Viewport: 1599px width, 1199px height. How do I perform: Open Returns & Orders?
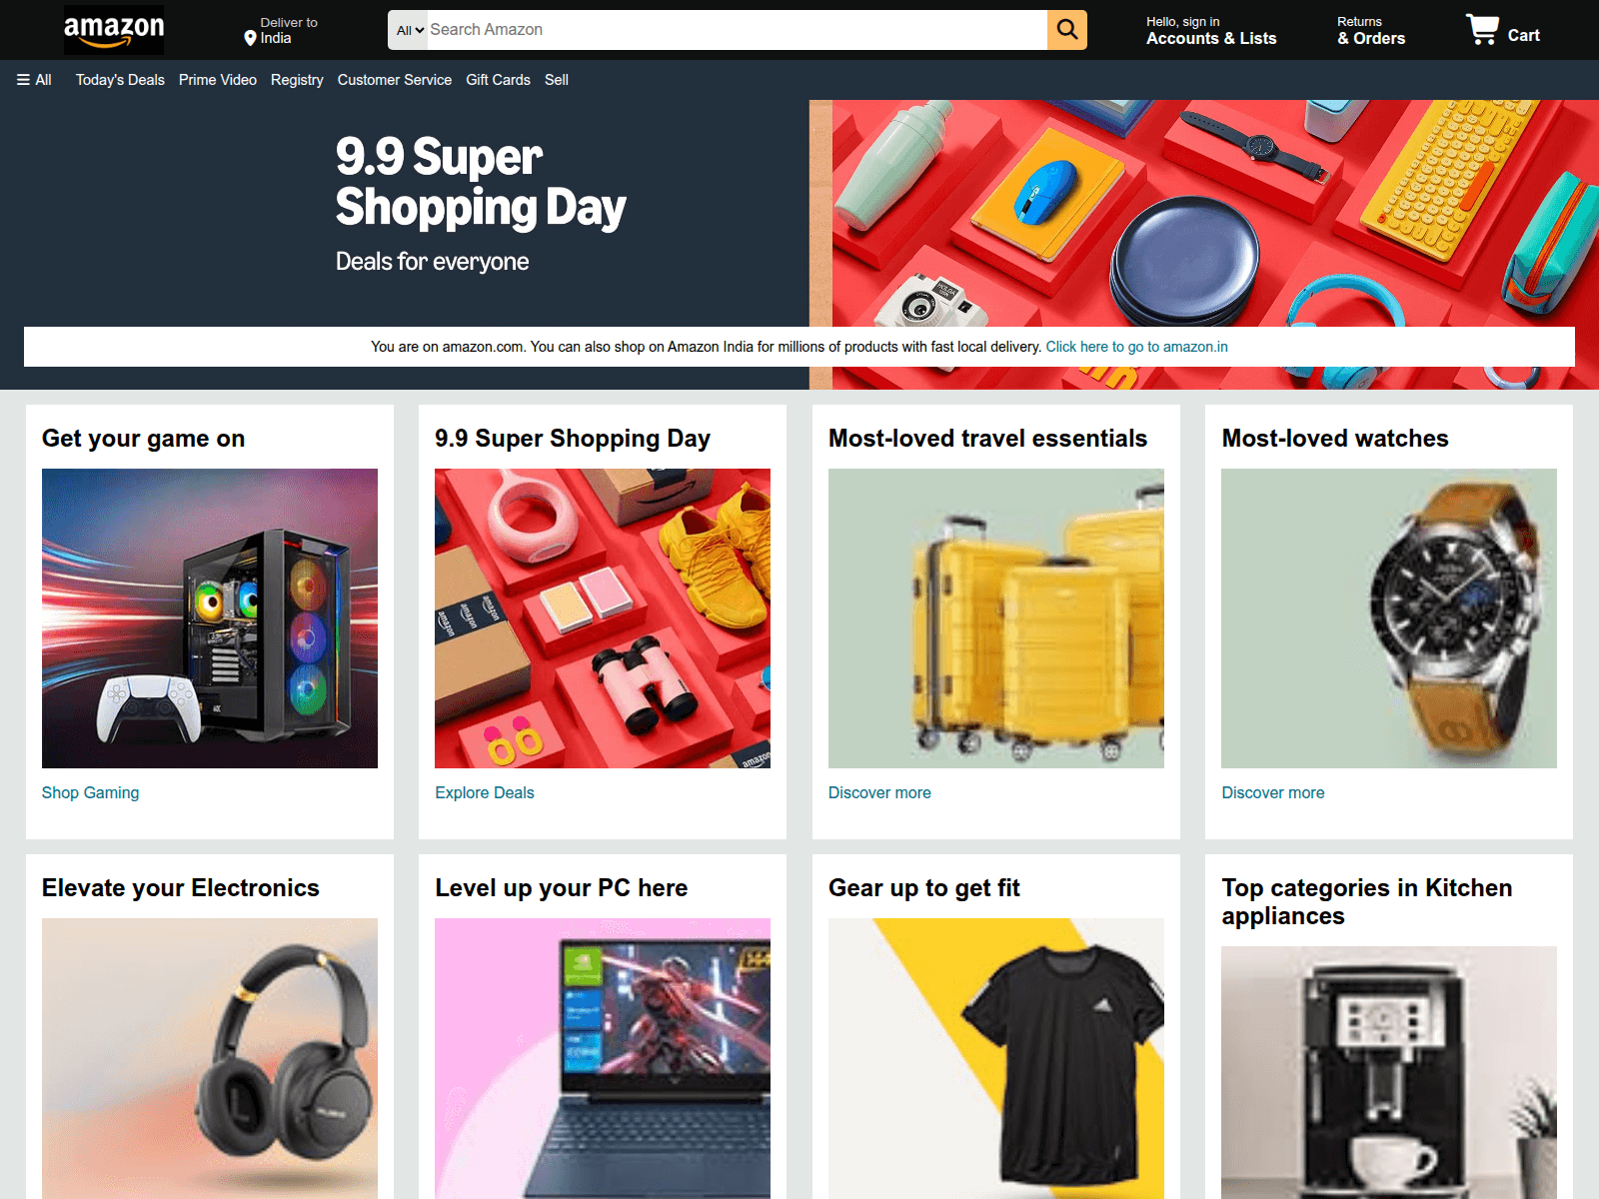click(x=1371, y=30)
